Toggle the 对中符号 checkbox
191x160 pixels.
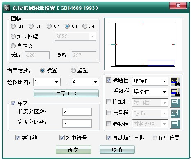pyautogui.click(x=62, y=138)
